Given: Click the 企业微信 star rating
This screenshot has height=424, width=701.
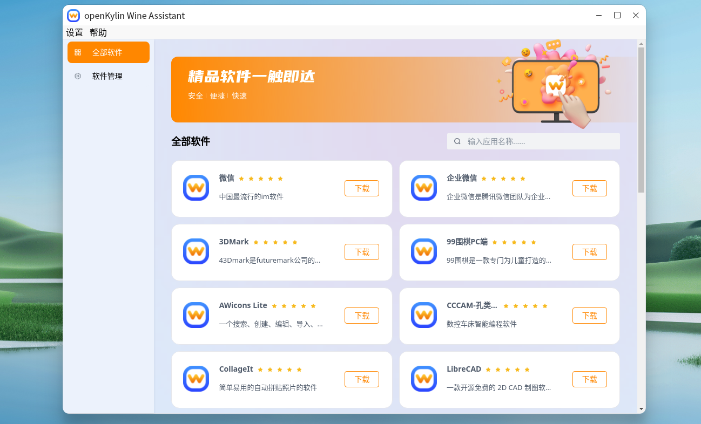Looking at the screenshot, I should pos(503,179).
